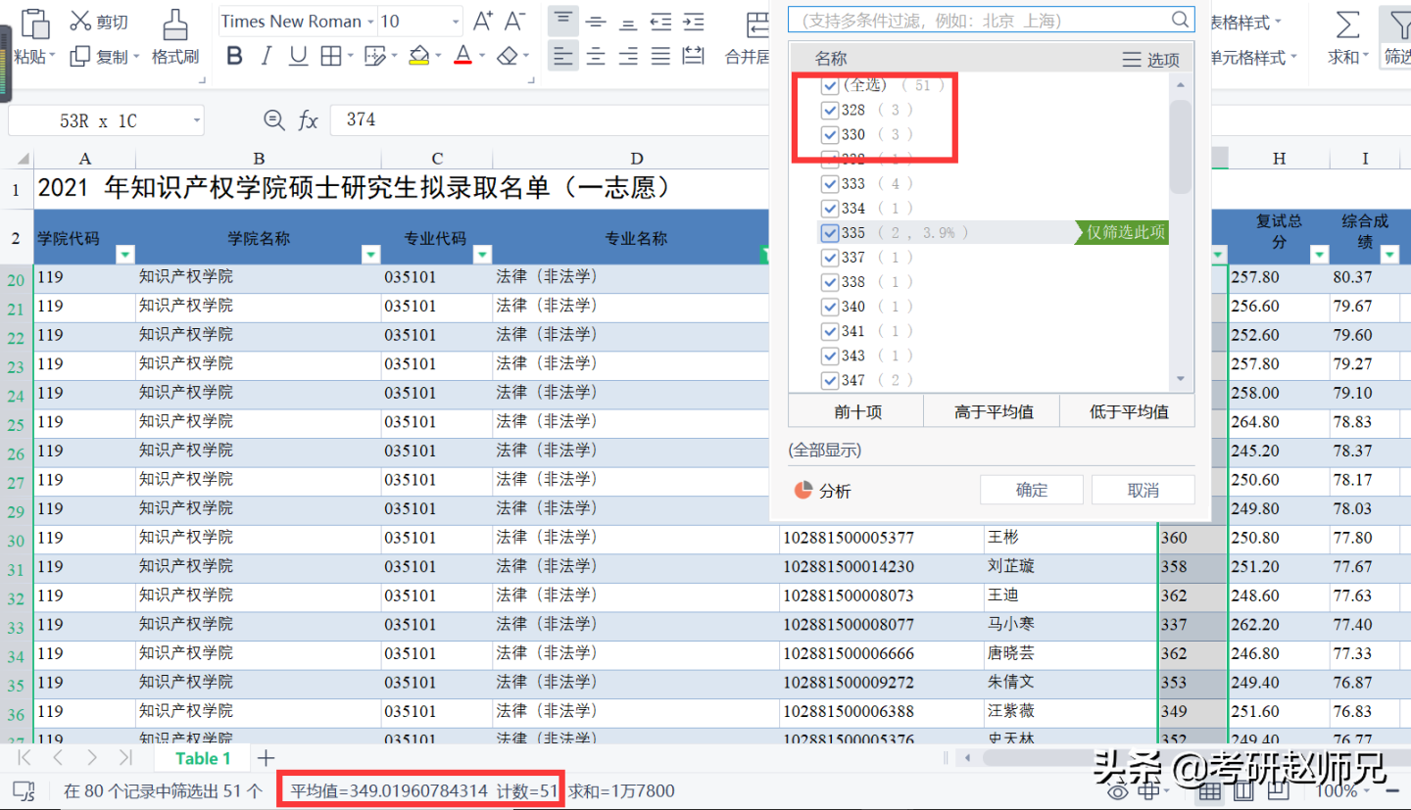Open the font name dropdown
Viewport: 1411px width, 810px height.
click(369, 22)
